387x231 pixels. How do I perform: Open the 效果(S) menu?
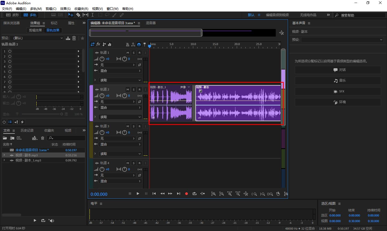tap(65, 9)
